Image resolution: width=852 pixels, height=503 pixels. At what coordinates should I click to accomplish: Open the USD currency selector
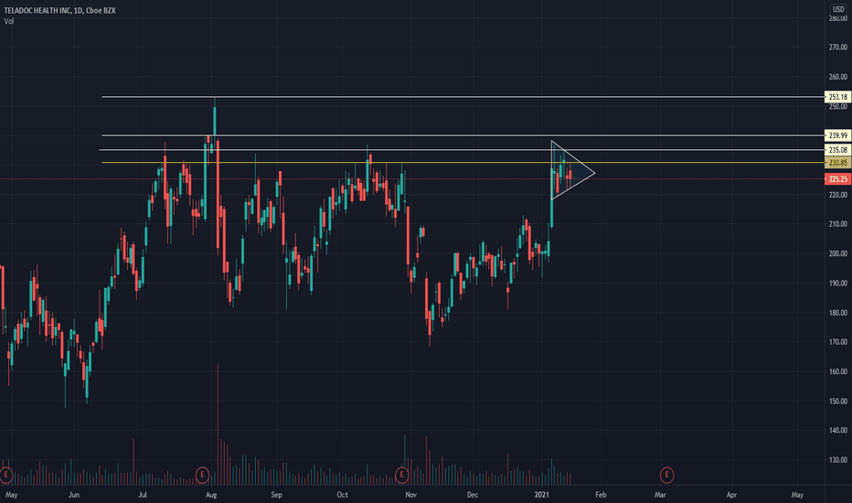[838, 9]
